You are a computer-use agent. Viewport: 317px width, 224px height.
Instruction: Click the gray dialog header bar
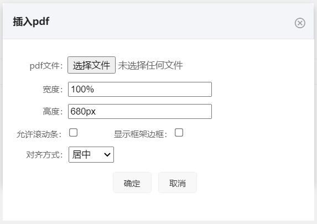(158, 21)
